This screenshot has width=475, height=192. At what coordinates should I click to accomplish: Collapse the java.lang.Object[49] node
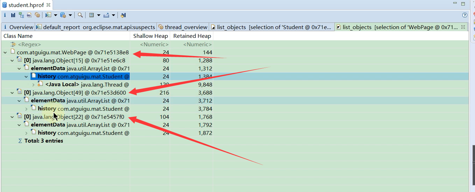pyautogui.click(x=12, y=93)
